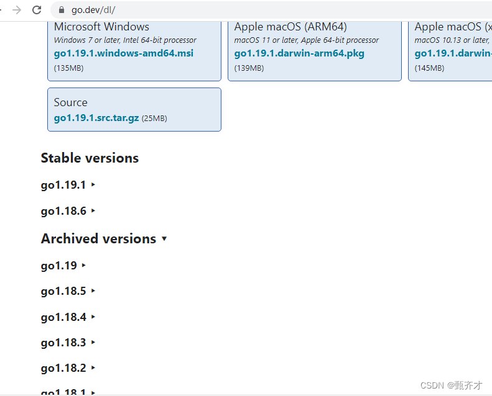Click the padlock site info icon
The image size is (492, 396).
(62, 10)
